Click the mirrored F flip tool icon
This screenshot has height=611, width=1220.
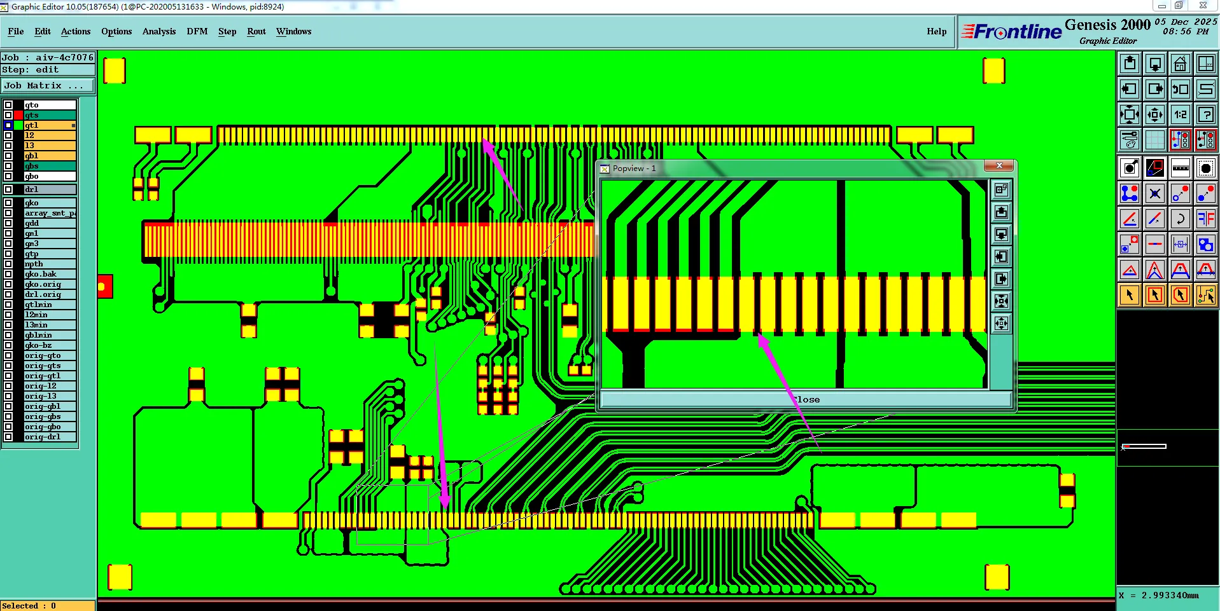coord(1206,219)
